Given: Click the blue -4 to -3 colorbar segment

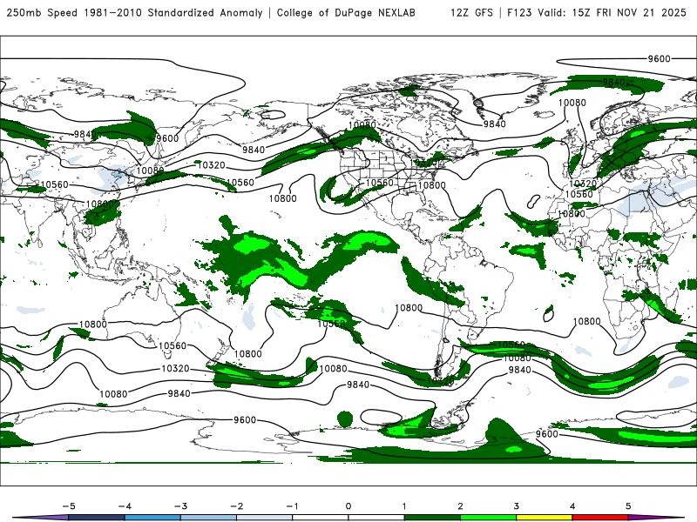Looking at the screenshot, I should (x=152, y=518).
